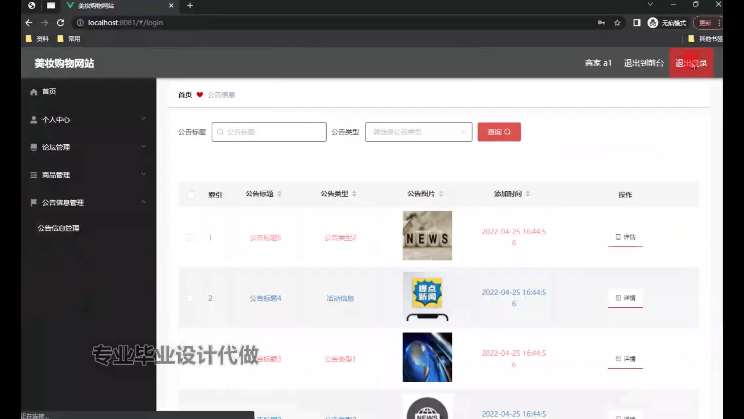Expand the 商品管理 menu chevron
Viewport: 744px width, 419px height.
pyautogui.click(x=143, y=174)
